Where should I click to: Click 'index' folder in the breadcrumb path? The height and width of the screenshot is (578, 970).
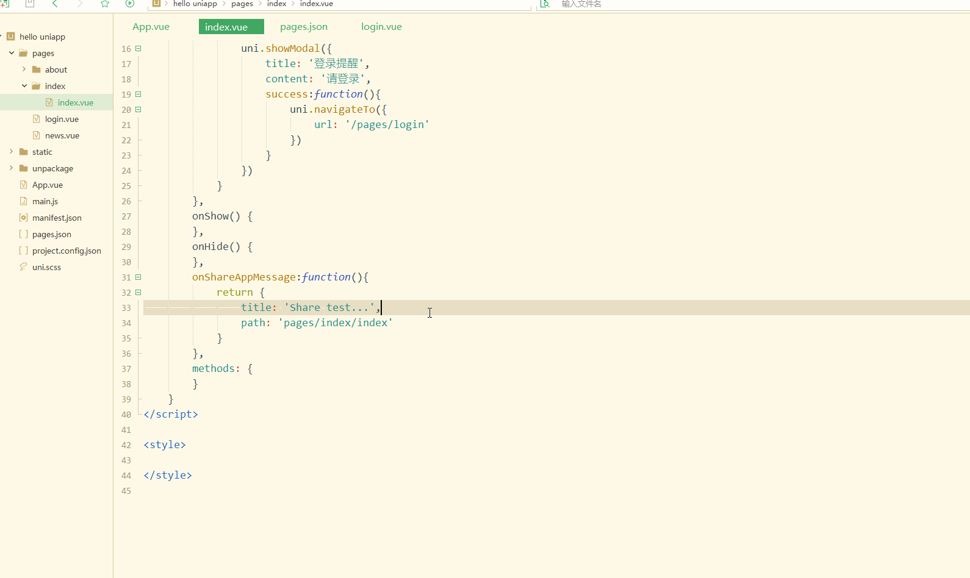[x=276, y=4]
